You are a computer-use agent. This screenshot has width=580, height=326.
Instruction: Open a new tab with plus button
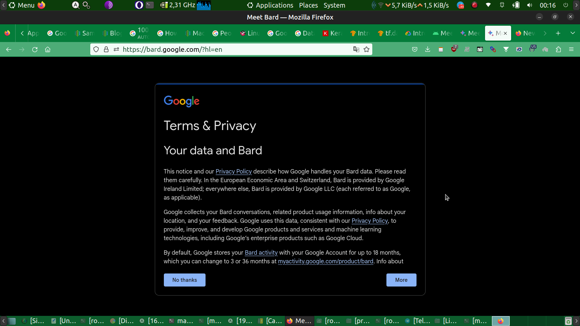(x=558, y=33)
